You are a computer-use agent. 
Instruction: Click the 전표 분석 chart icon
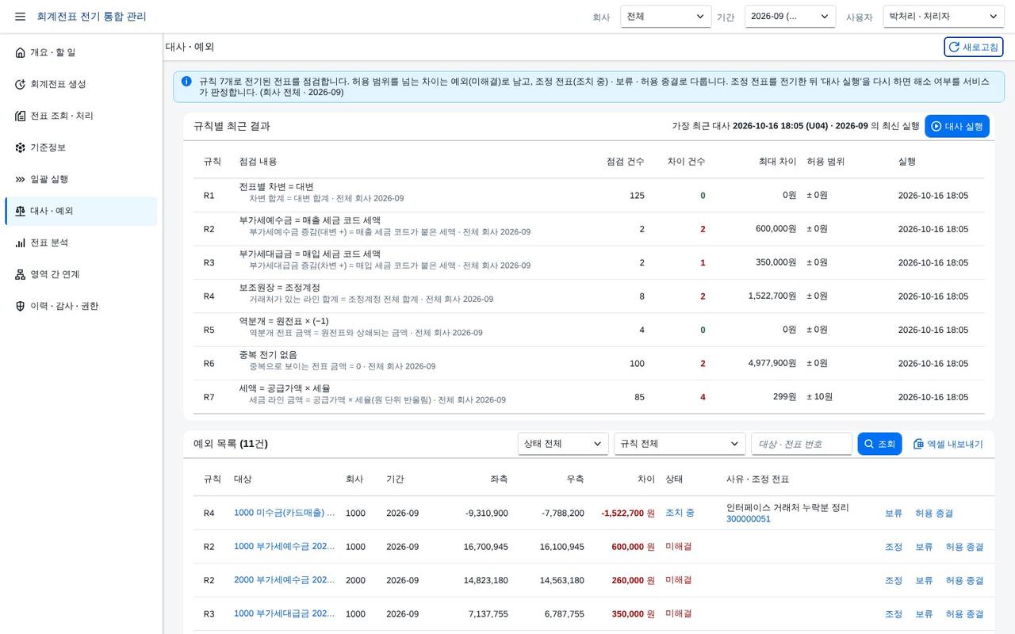click(20, 243)
